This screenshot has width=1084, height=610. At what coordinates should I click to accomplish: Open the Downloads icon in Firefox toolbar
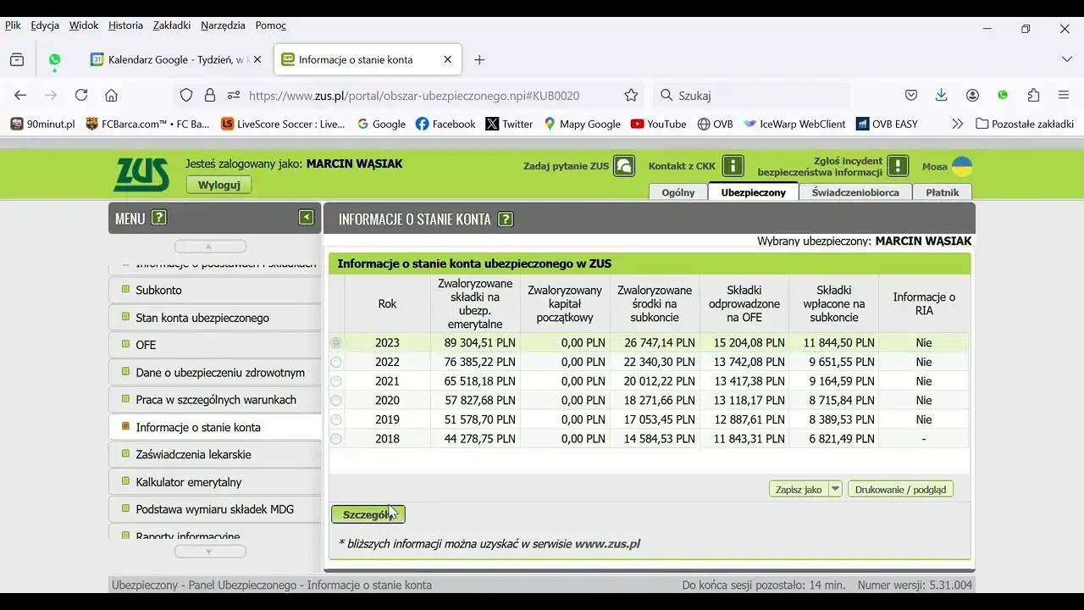941,95
